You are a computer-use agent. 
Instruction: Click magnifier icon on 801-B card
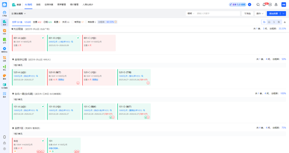[72, 42]
